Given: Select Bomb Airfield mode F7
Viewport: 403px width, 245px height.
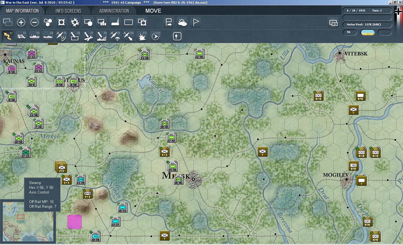Looking at the screenshot, I should click(x=88, y=36).
